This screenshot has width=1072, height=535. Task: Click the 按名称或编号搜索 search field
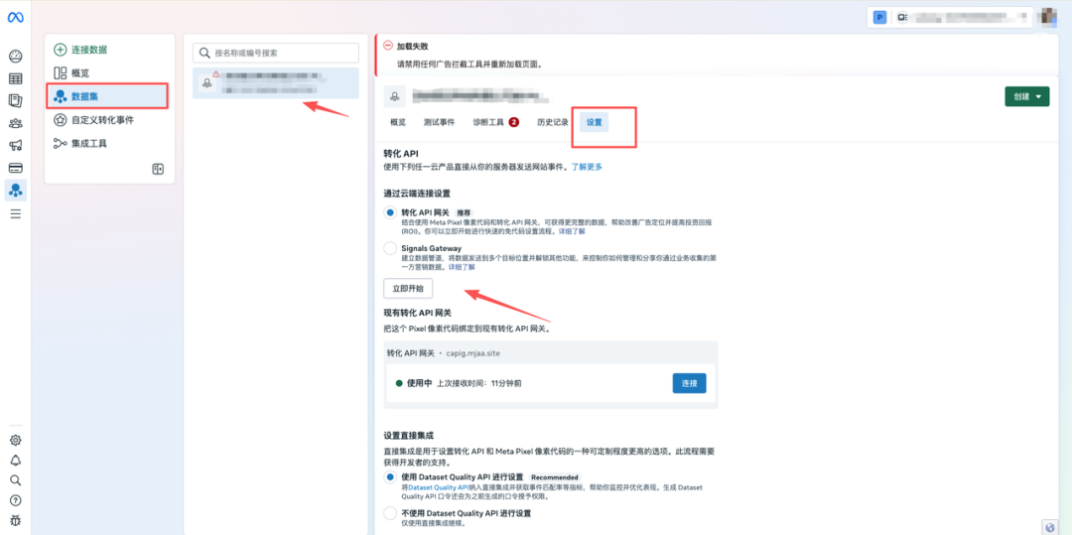(276, 53)
